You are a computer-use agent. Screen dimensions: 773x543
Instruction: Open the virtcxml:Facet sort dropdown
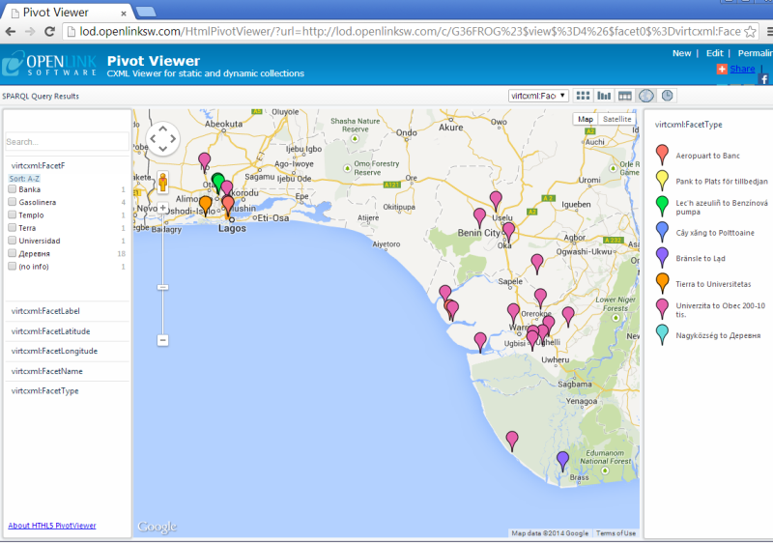coord(538,96)
